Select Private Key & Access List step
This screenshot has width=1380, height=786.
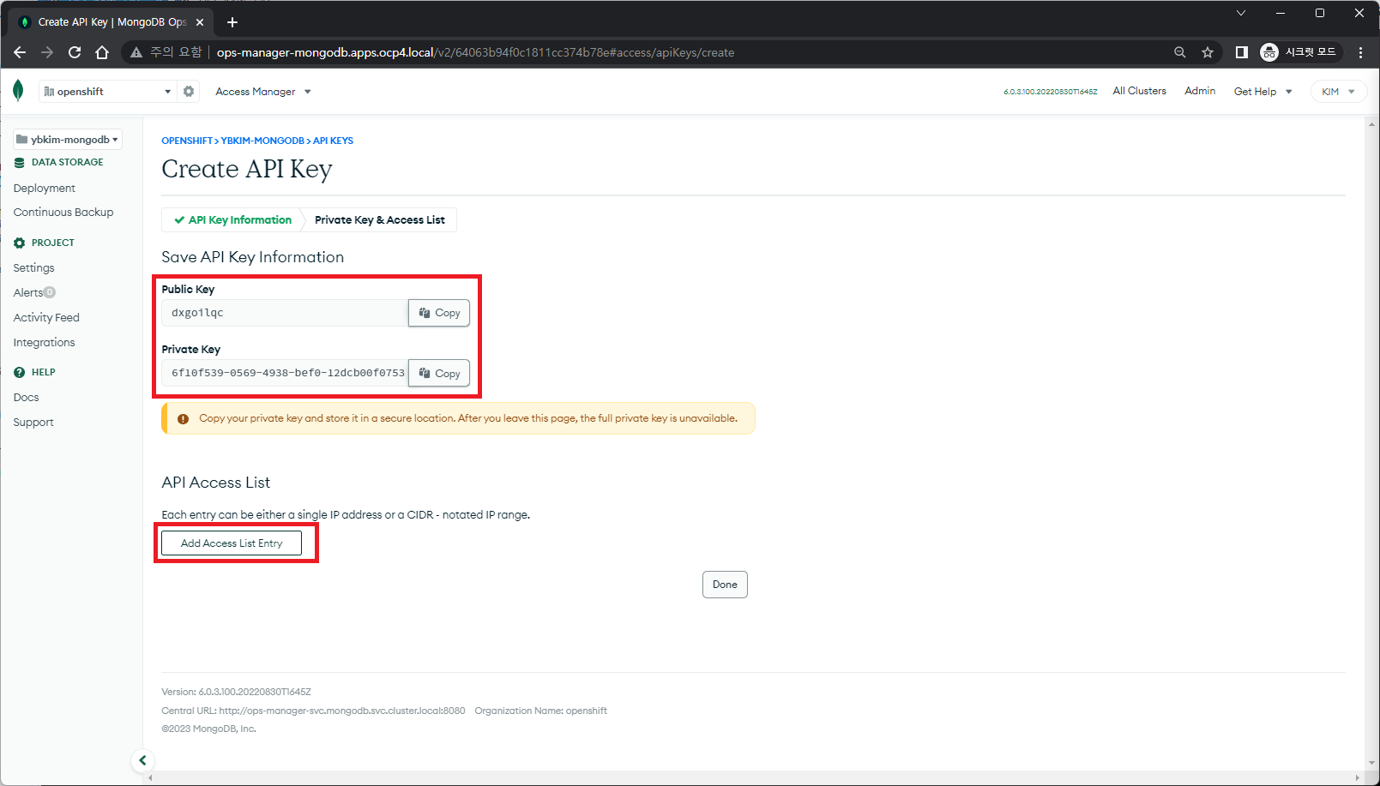(x=380, y=220)
